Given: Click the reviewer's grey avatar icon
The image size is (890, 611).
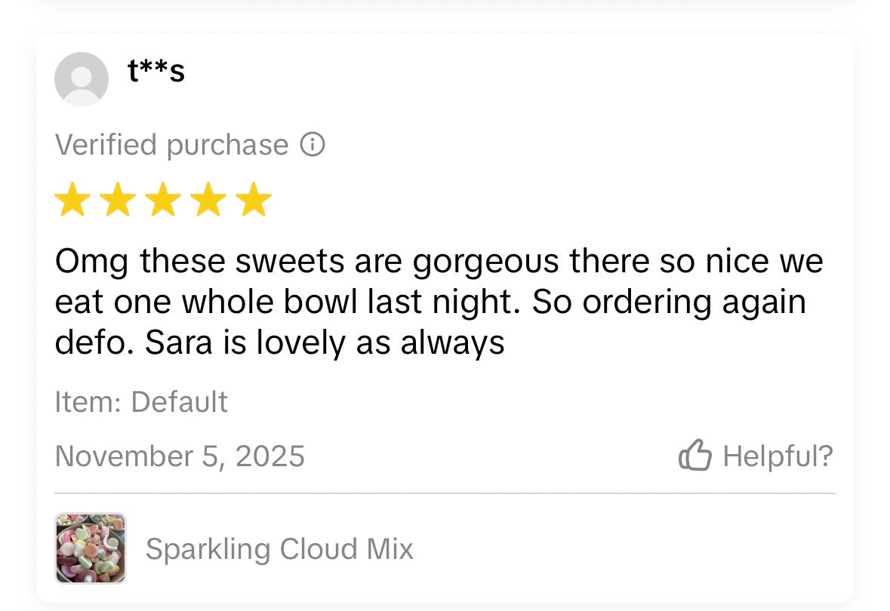Looking at the screenshot, I should pyautogui.click(x=82, y=79).
